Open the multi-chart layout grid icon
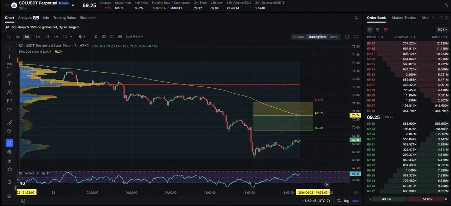Image resolution: width=451 pixels, height=206 pixels. (x=112, y=37)
